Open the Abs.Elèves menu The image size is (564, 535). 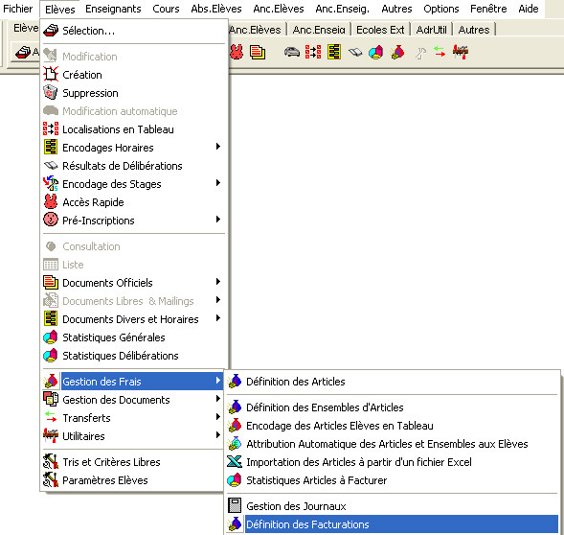coord(216,9)
